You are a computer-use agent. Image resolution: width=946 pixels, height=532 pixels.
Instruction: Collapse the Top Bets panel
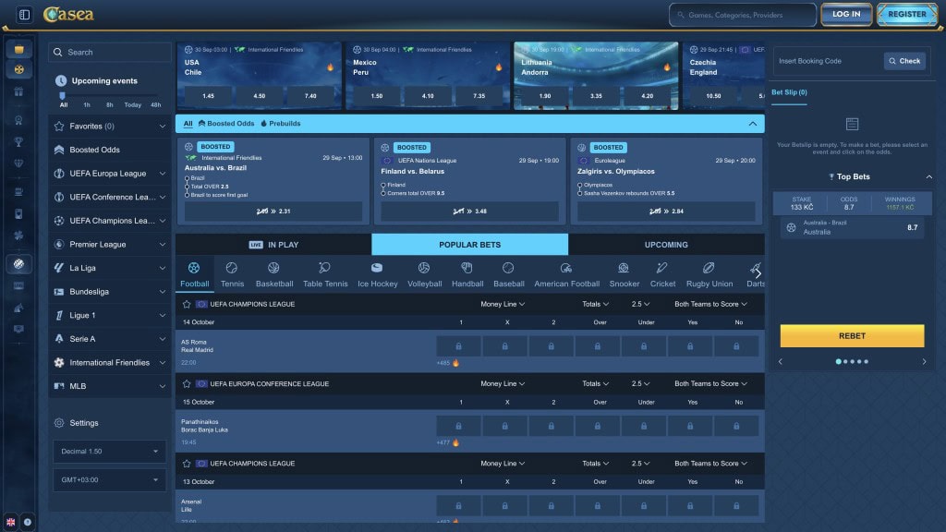pyautogui.click(x=928, y=176)
